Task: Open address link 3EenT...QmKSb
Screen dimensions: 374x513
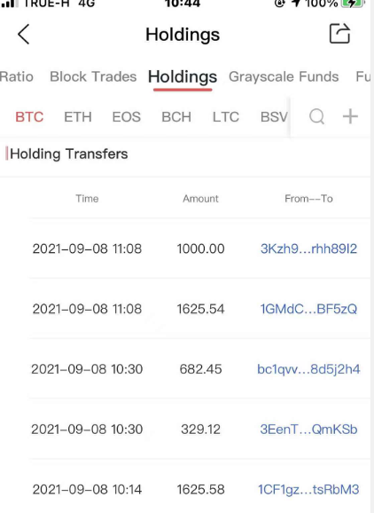Action: 308,430
